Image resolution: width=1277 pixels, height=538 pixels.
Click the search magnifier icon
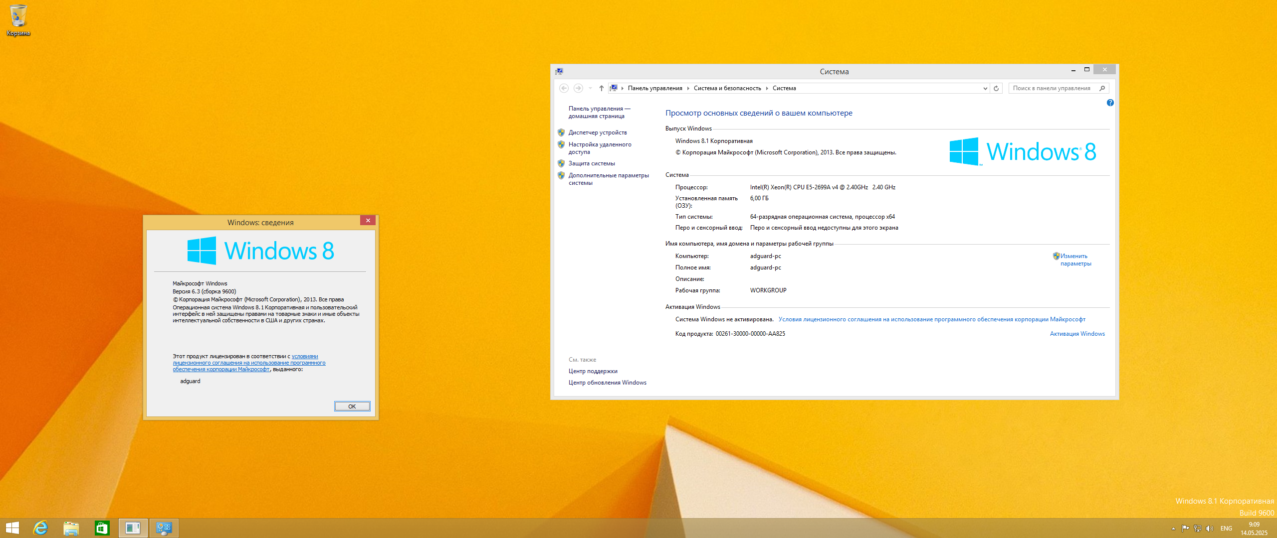(x=1102, y=88)
